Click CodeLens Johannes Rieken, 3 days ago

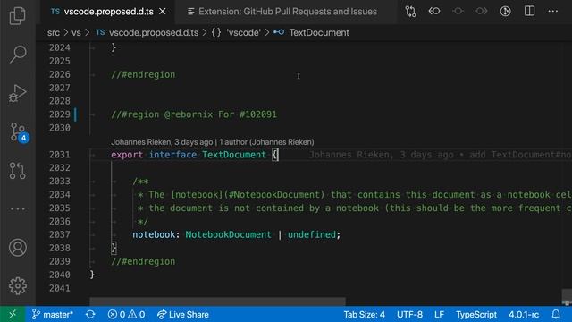tap(162, 142)
